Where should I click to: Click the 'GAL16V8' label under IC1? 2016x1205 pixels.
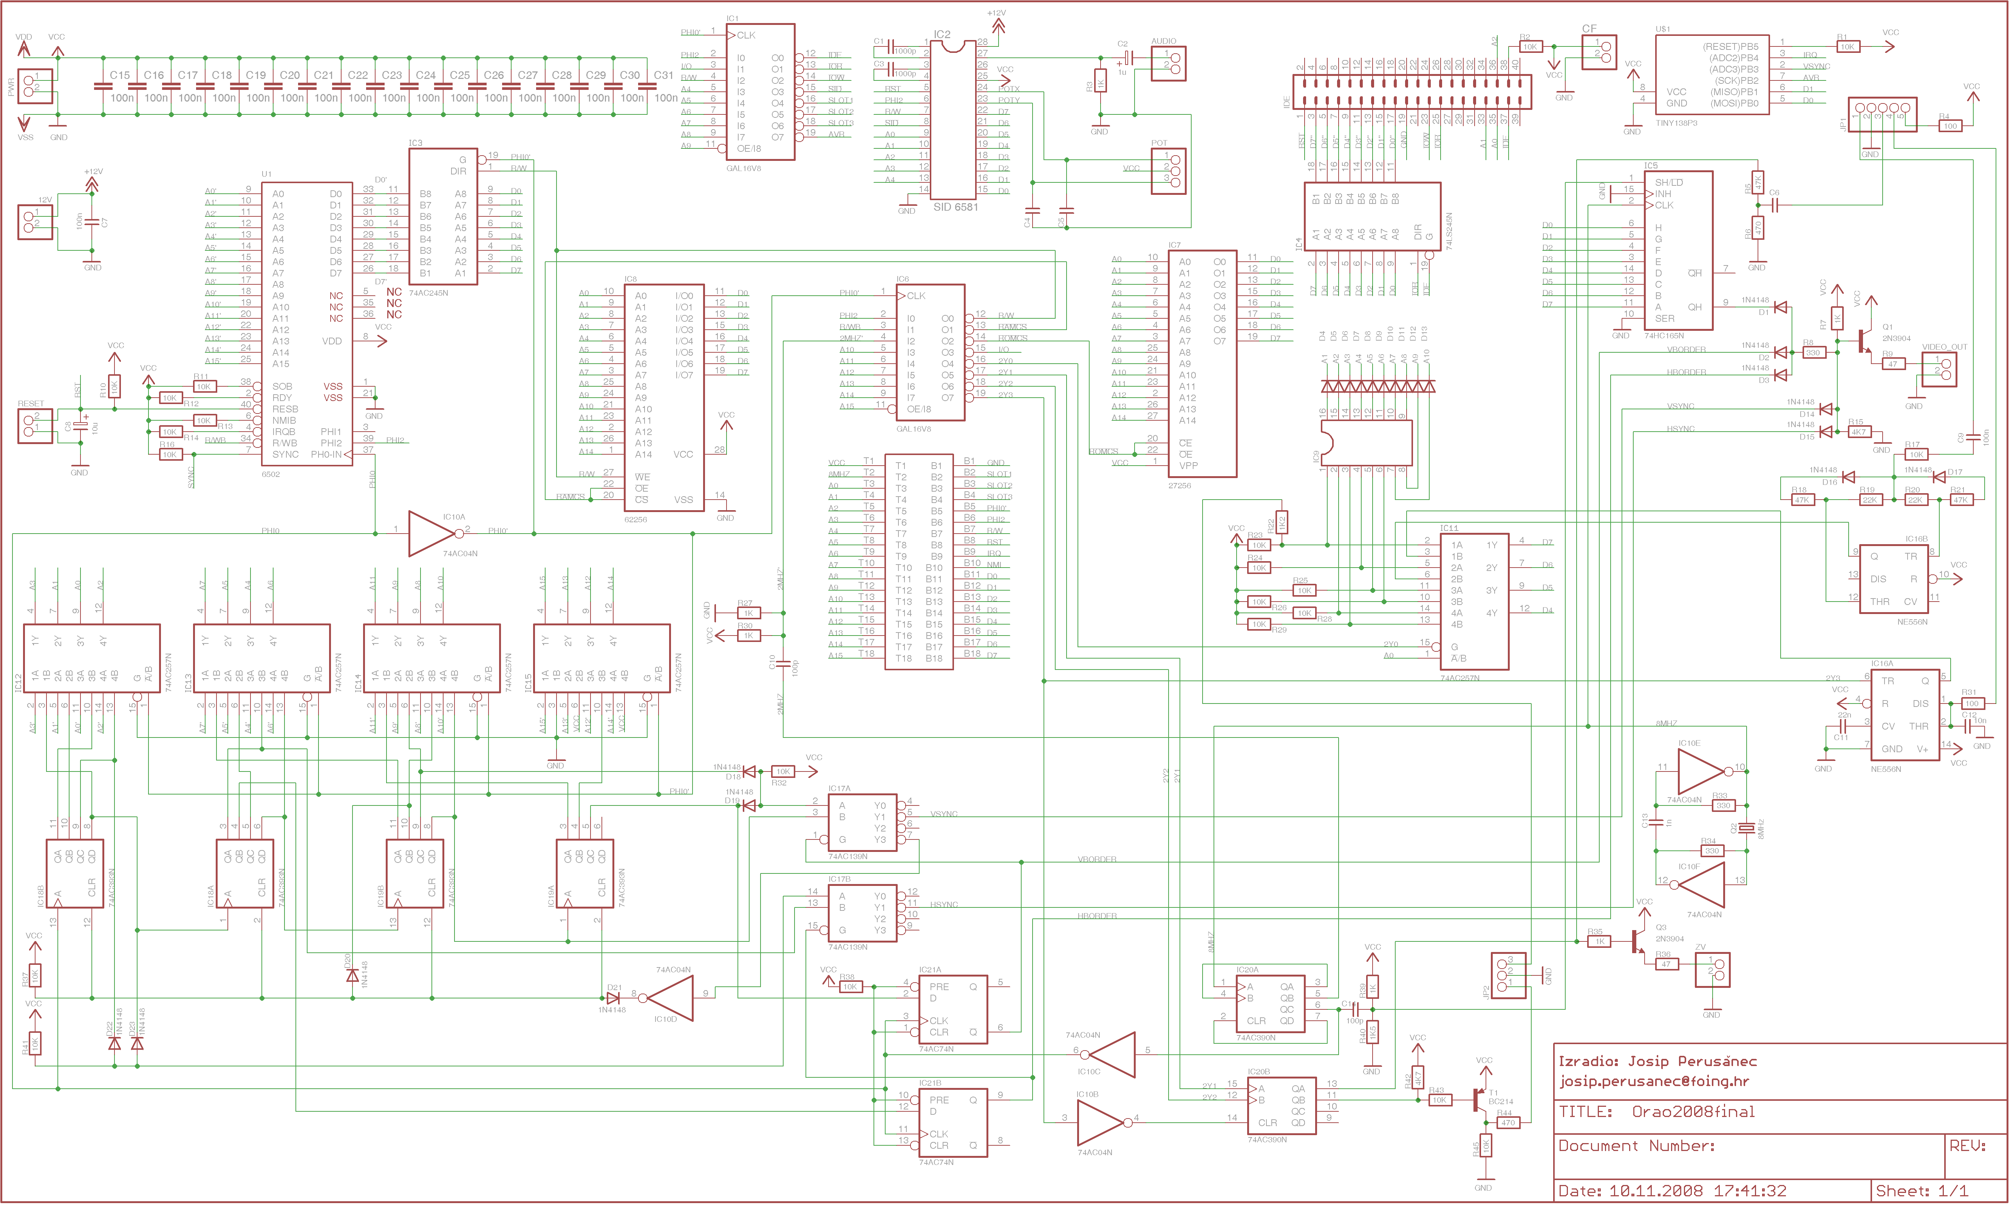tap(743, 168)
